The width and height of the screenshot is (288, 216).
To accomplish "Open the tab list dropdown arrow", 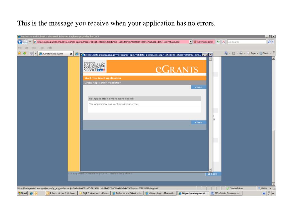I will (x=36, y=54).
